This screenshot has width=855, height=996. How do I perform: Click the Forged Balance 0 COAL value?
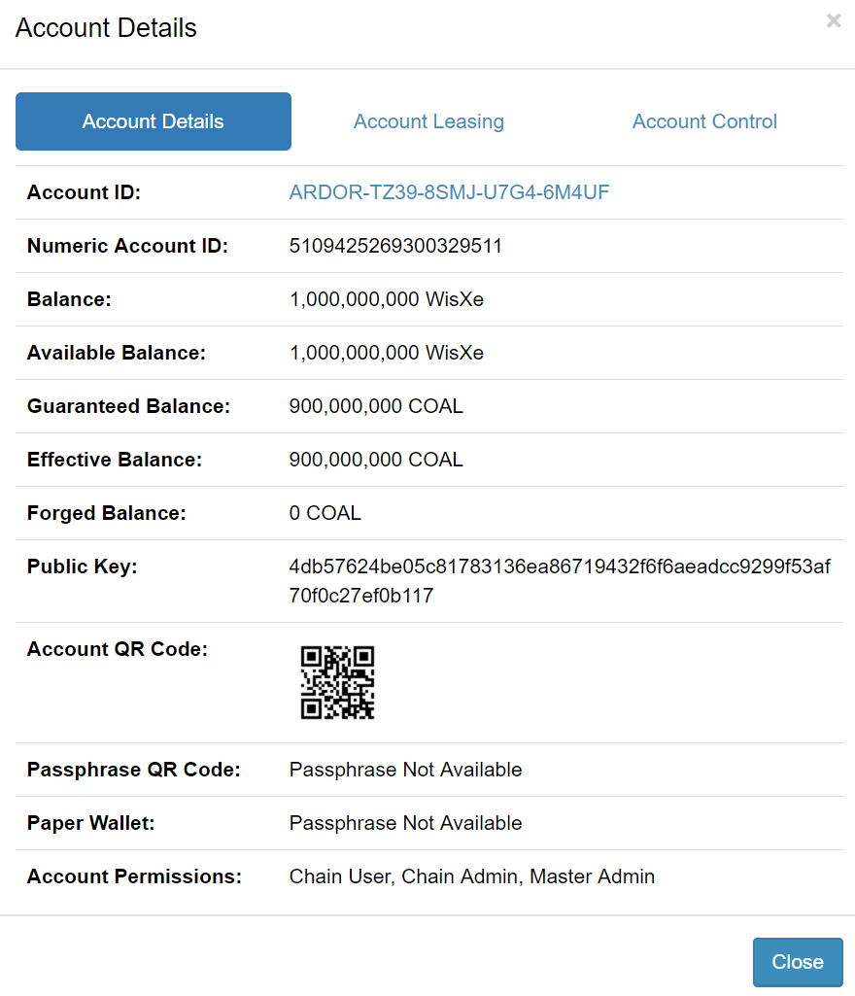coord(325,513)
